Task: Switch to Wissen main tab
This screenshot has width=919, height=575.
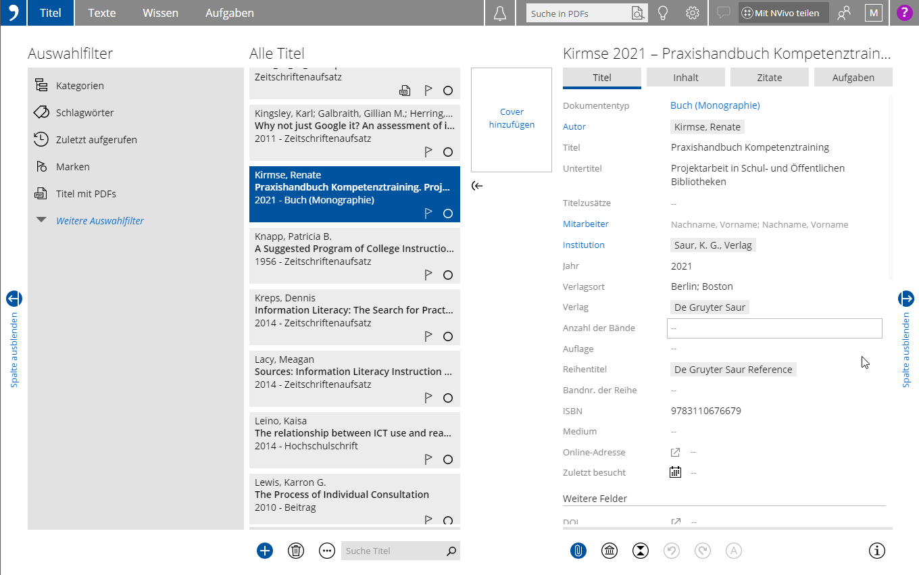Action: click(x=161, y=13)
